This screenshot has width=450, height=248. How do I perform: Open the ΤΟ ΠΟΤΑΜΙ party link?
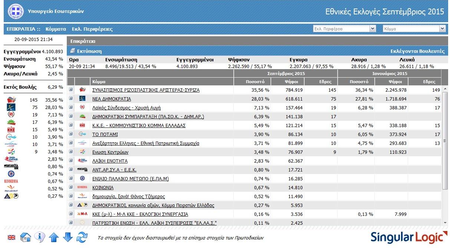tap(105, 134)
